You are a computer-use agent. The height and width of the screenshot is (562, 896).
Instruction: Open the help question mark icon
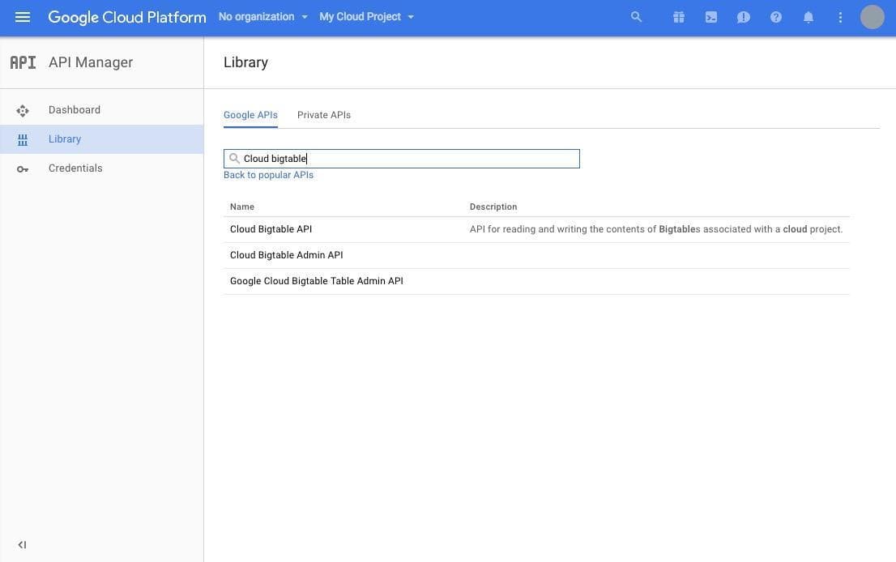(775, 17)
